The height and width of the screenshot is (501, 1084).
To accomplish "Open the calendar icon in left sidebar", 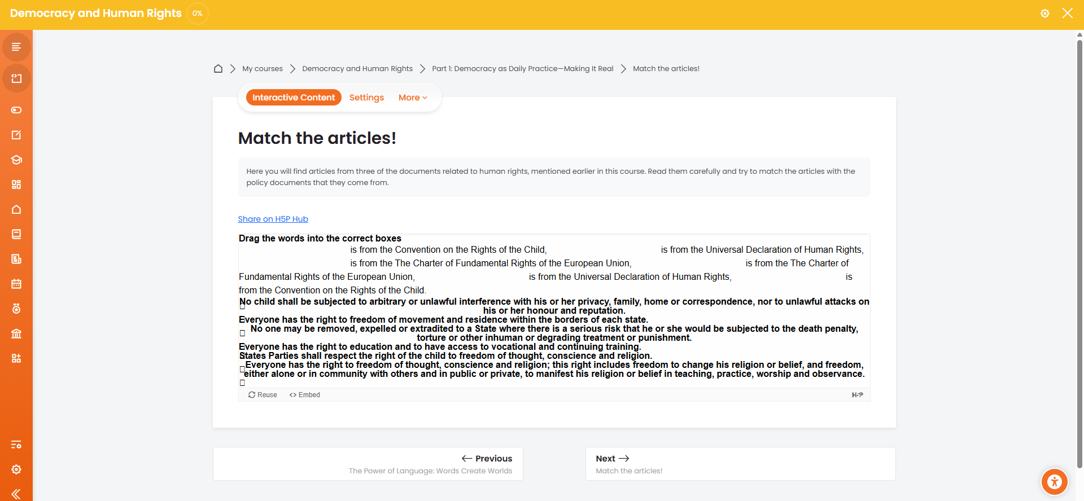I will [x=16, y=284].
